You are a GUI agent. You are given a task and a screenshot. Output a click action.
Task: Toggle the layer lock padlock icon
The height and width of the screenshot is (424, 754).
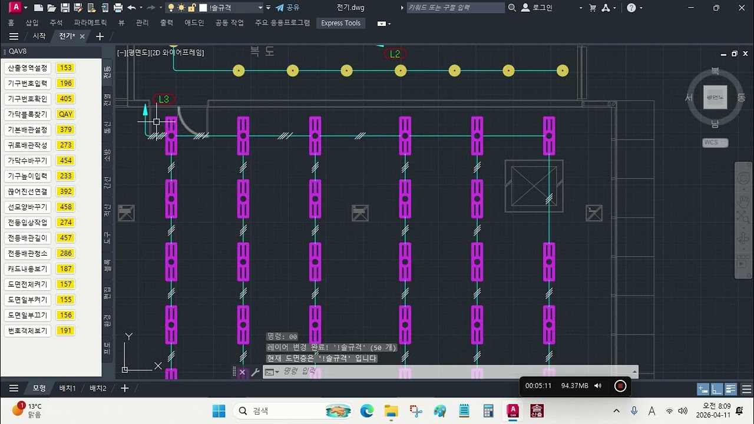pos(191,8)
